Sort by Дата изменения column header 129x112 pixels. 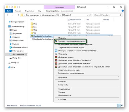75,20
